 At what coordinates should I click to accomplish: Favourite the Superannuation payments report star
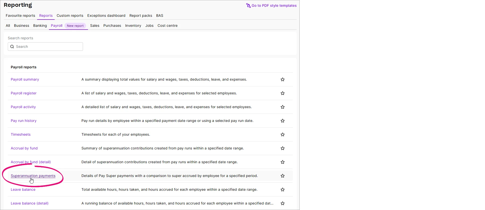(x=283, y=176)
